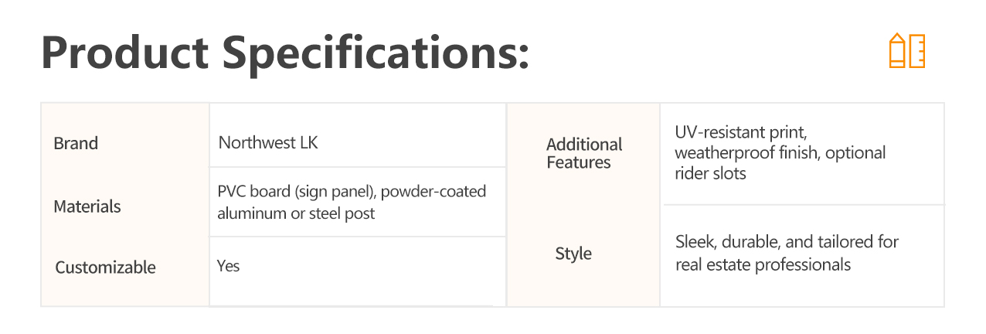Viewport: 986px width, 334px height.
Task: Click the word Product in the title
Action: [x=125, y=53]
